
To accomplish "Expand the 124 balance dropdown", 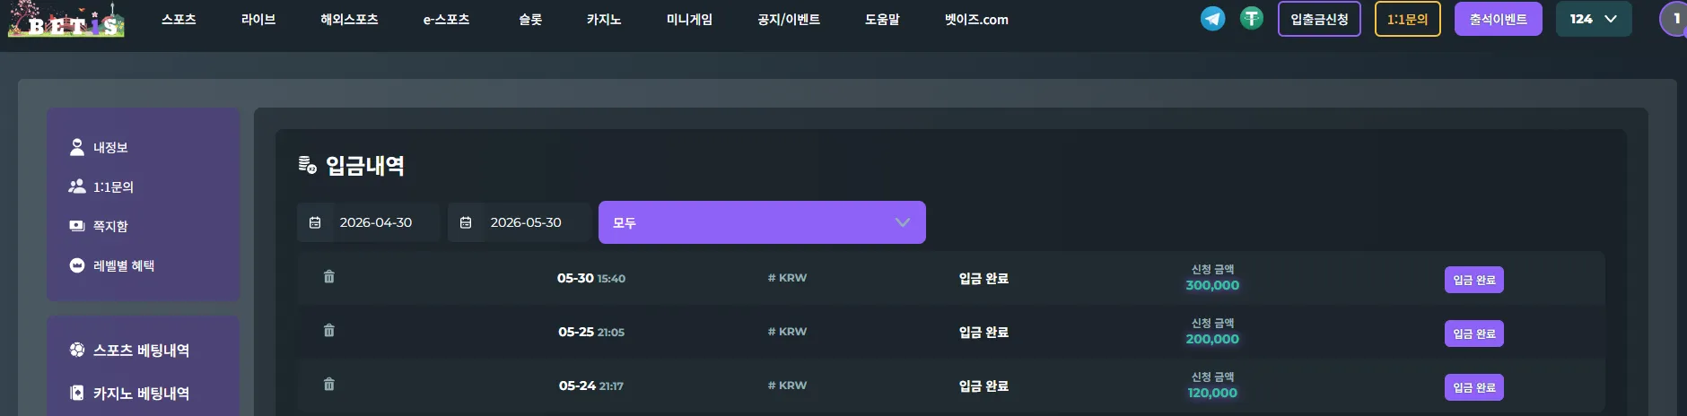I will (1594, 19).
